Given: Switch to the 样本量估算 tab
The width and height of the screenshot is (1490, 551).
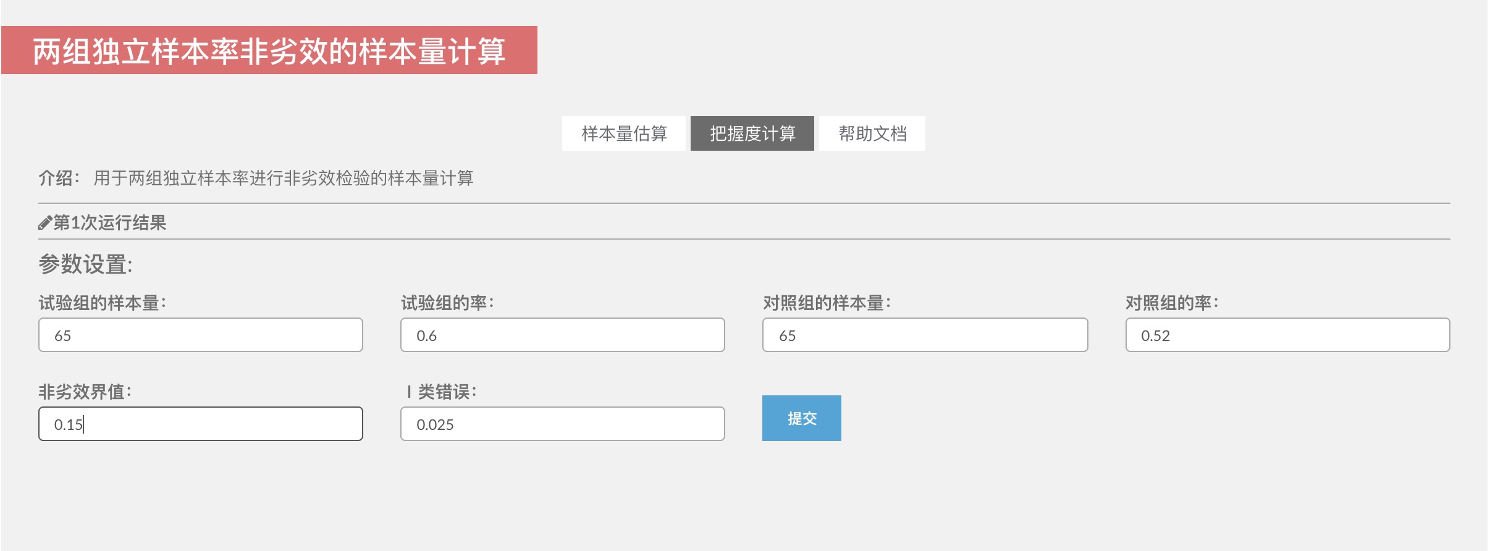Looking at the screenshot, I should [624, 133].
